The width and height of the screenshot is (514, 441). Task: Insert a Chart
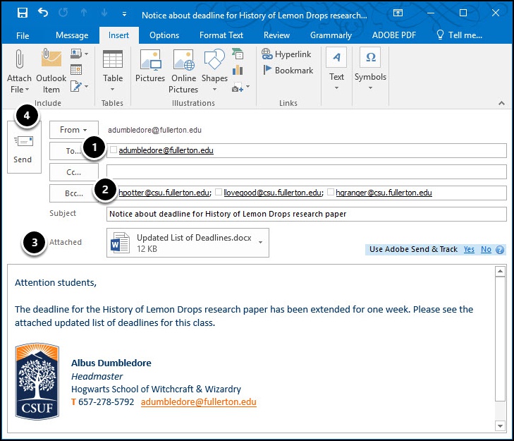pyautogui.click(x=238, y=70)
